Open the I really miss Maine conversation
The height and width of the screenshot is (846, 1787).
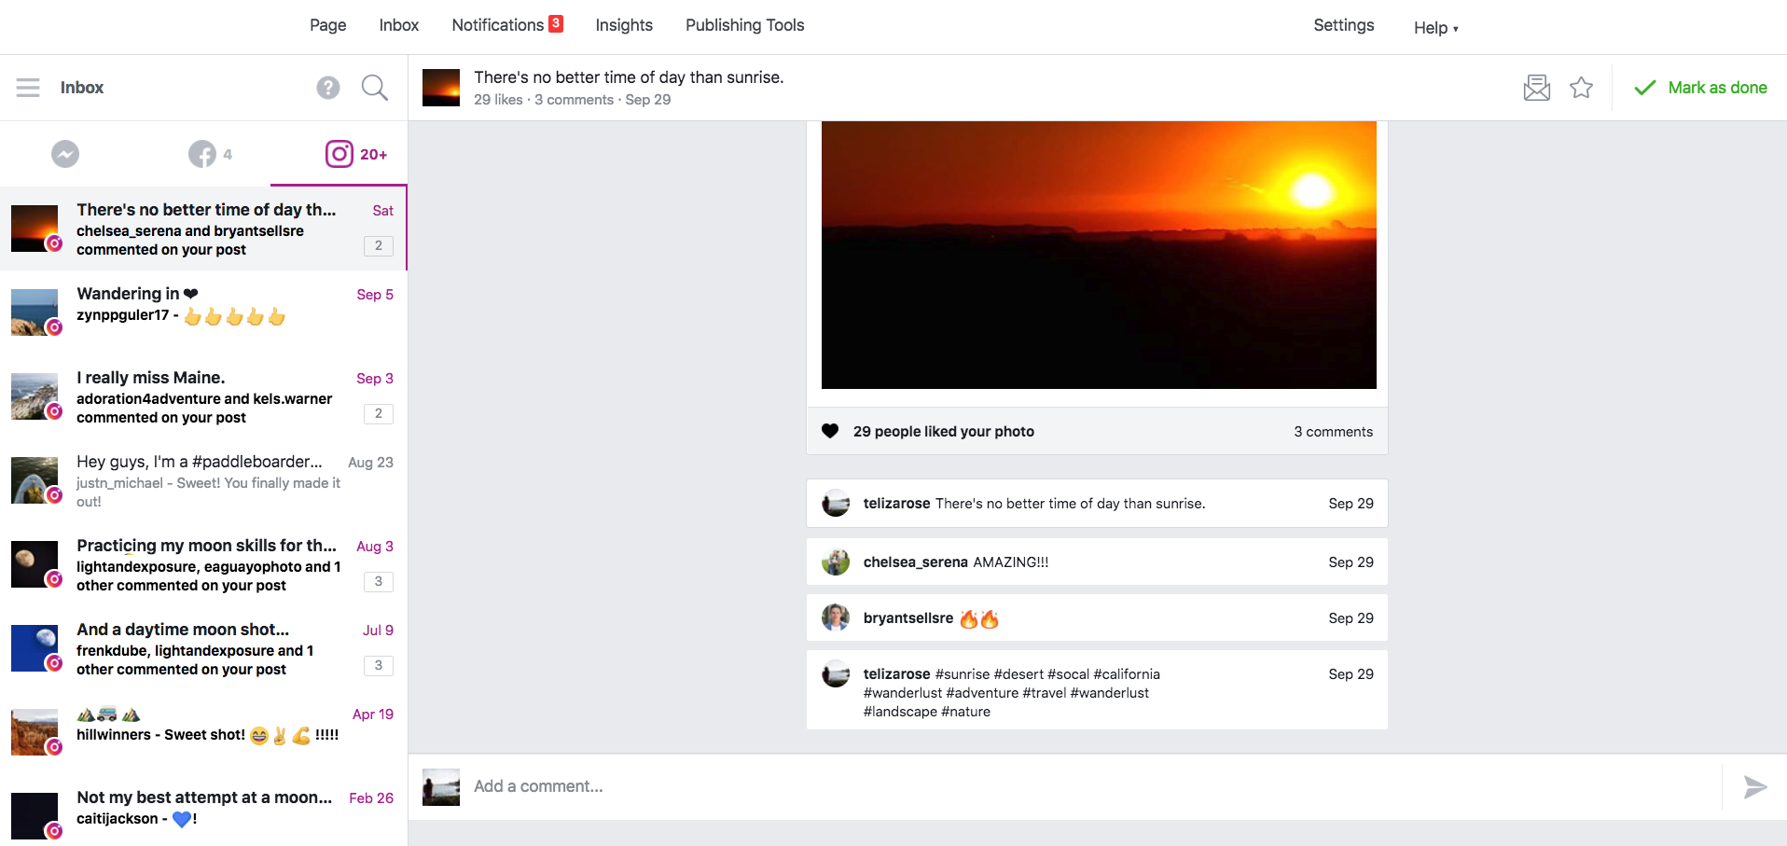203,396
